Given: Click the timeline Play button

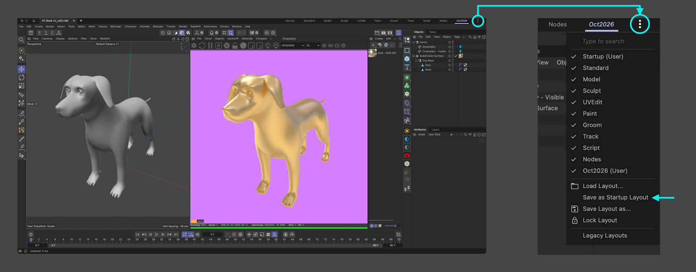Looking at the screenshot, I should point(157,235).
